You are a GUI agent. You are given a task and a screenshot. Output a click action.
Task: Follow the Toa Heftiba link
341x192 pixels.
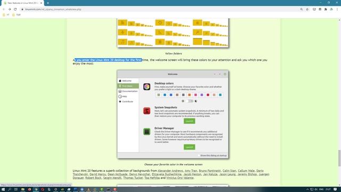tap(152, 178)
